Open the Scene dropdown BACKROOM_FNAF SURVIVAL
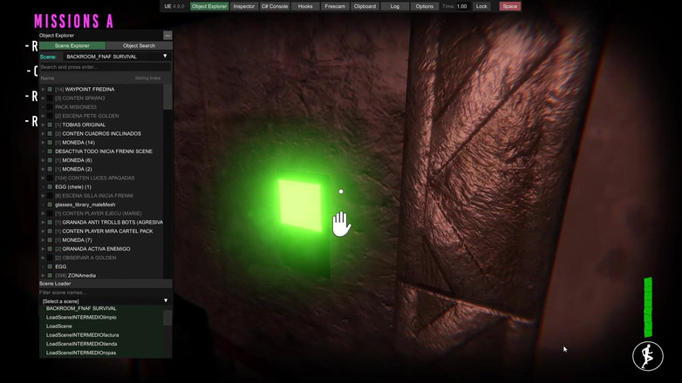Viewport: 682px width, 383px height. pos(117,57)
